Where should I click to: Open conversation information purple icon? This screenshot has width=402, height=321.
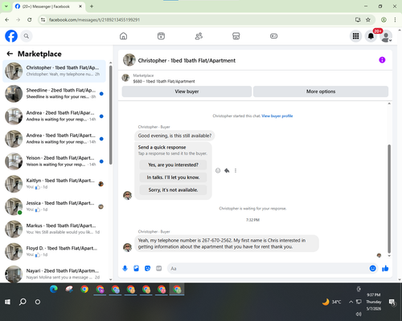(382, 60)
